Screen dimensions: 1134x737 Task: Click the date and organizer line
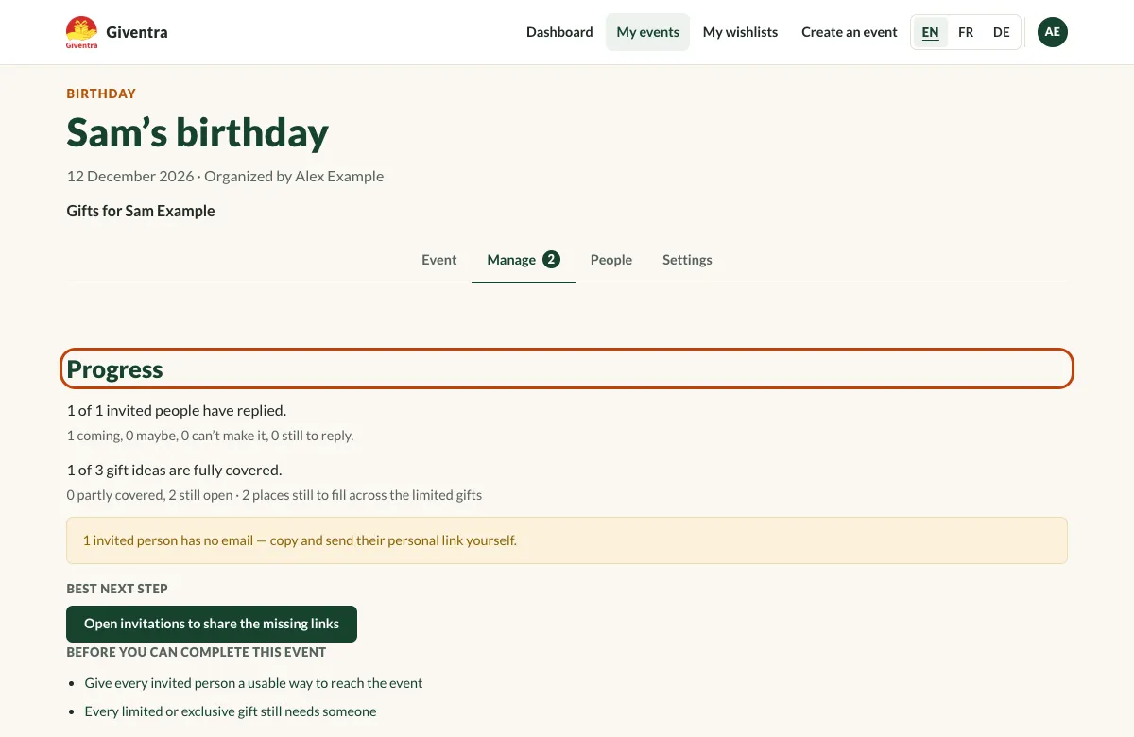coord(225,176)
